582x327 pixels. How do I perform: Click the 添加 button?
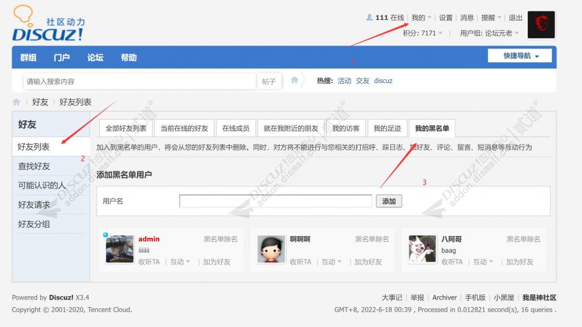pos(389,201)
